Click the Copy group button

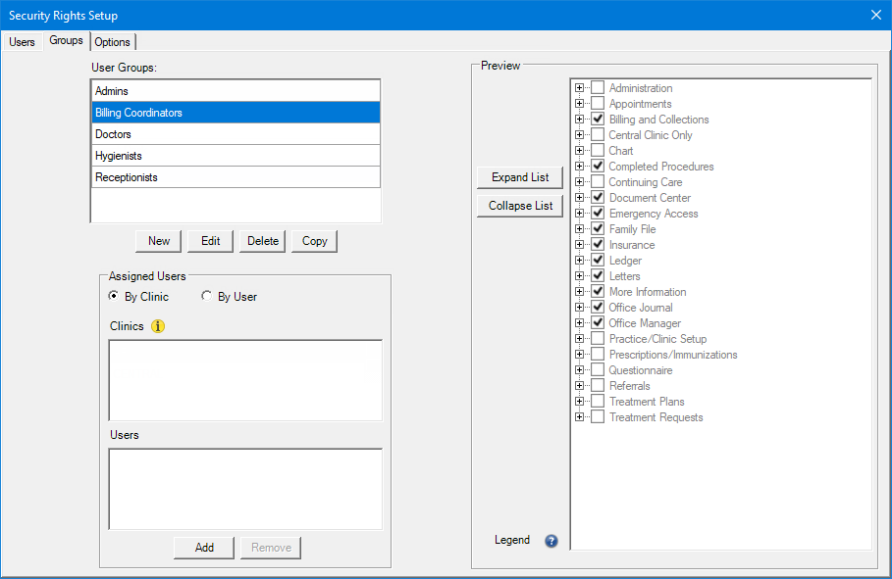coord(314,241)
